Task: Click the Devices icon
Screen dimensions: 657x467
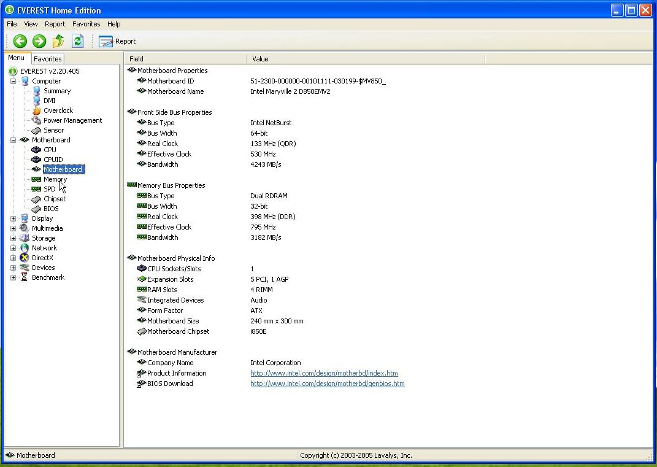Action: (x=25, y=268)
